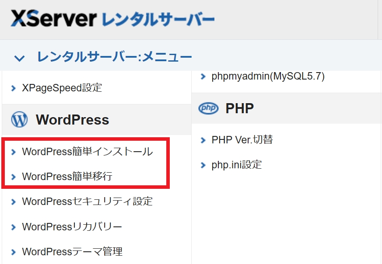Click the arrow beside WordPressセキュリティ設定
The image size is (382, 264).
pyautogui.click(x=14, y=202)
